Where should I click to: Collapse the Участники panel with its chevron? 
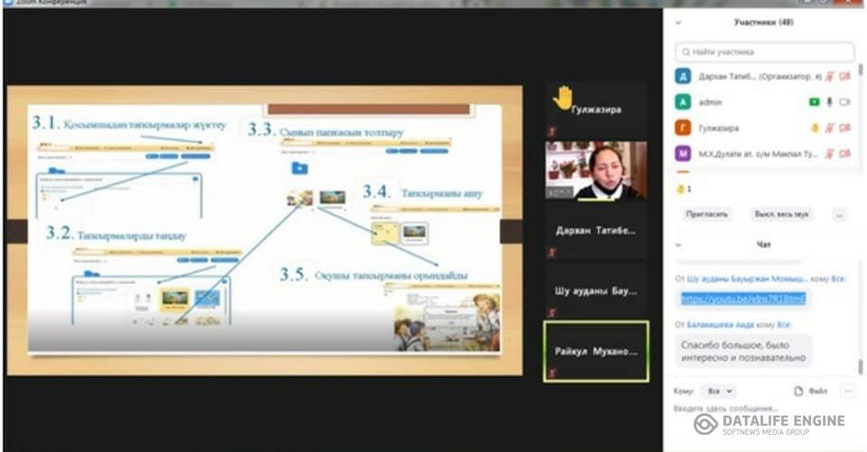click(x=681, y=22)
